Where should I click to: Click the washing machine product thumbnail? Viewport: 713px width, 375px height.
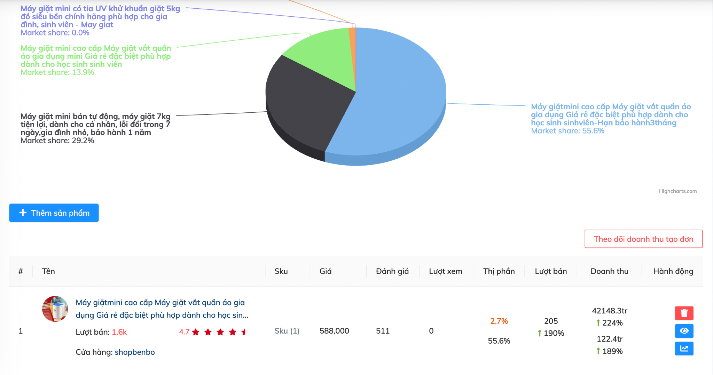pyautogui.click(x=55, y=309)
